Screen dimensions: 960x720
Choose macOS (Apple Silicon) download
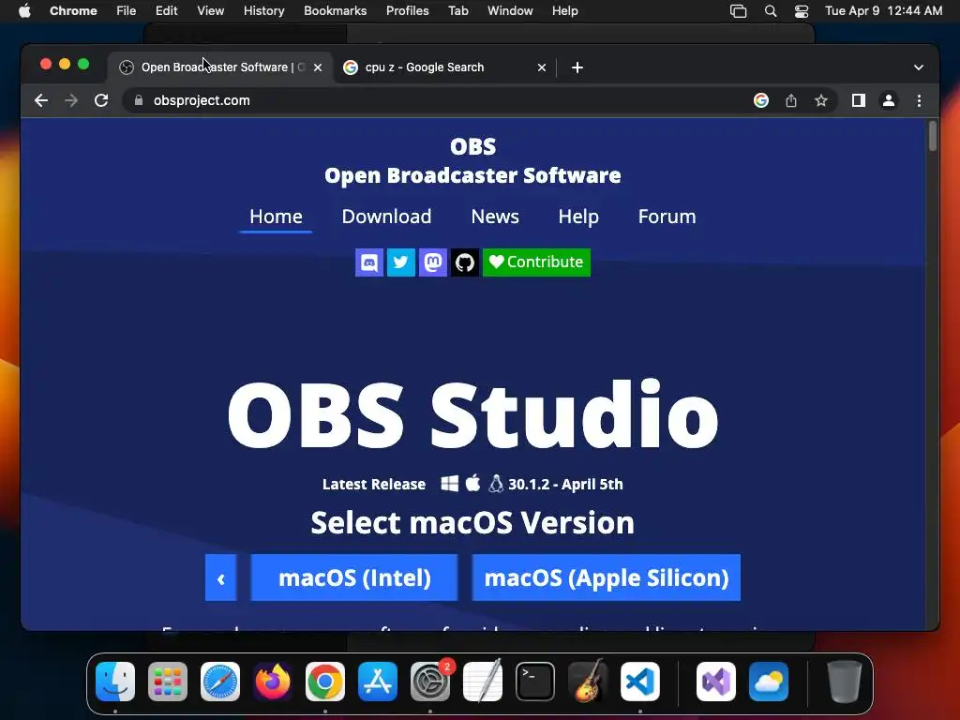(x=607, y=577)
